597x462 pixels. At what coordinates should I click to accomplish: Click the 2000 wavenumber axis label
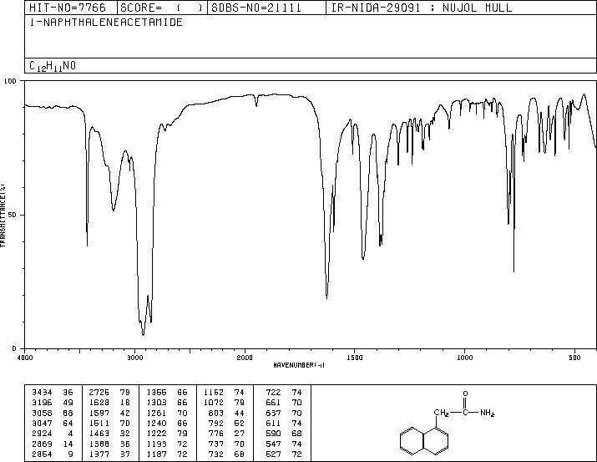[x=245, y=358]
